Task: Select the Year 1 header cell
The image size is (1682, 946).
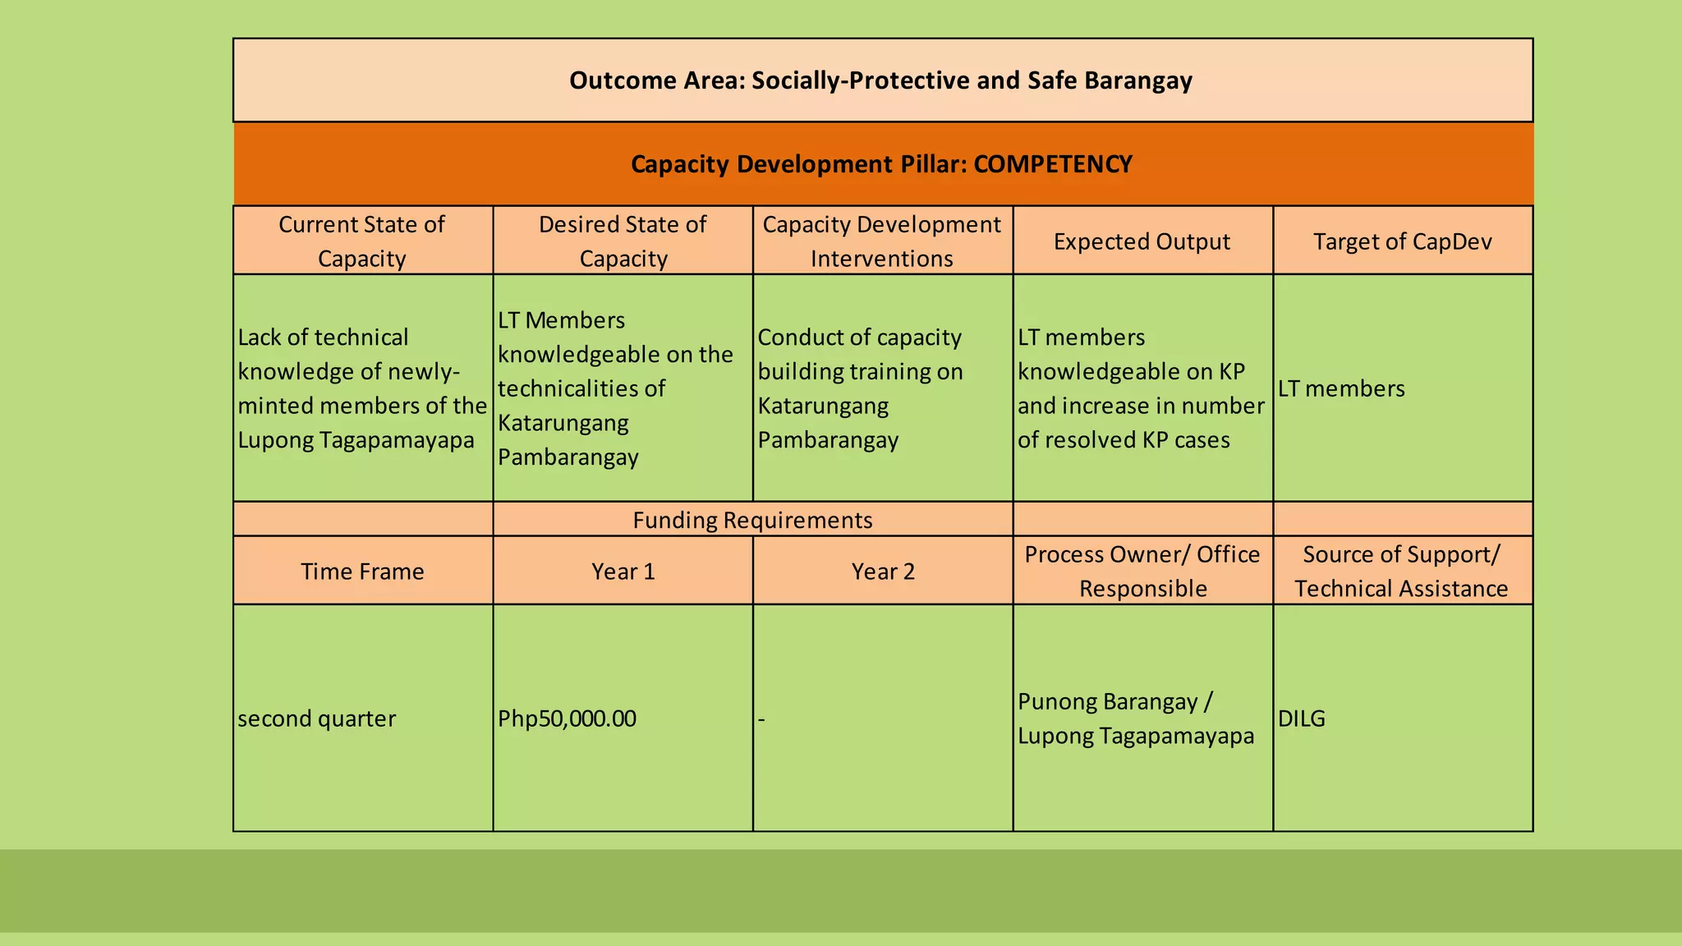Action: coord(623,572)
